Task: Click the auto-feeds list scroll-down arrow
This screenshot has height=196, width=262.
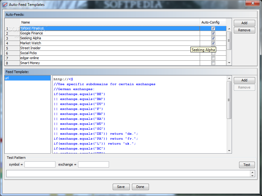Action: pos(229,63)
